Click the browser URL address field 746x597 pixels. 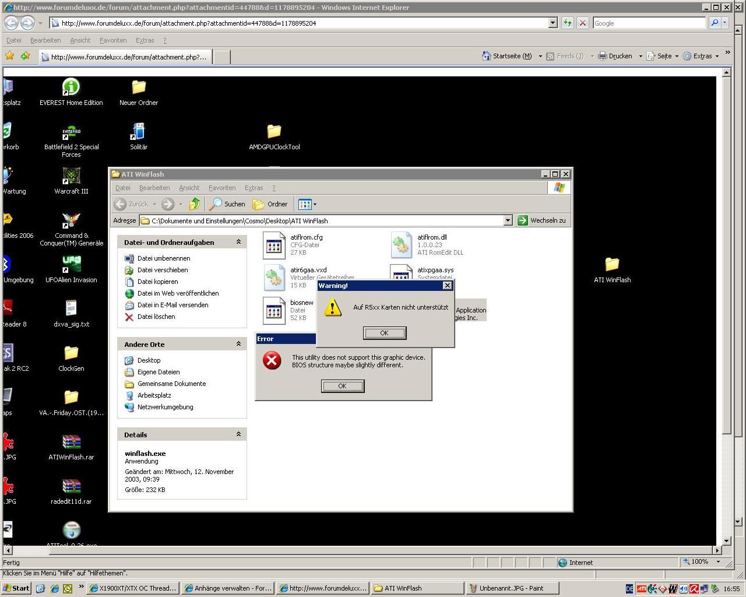[x=300, y=23]
